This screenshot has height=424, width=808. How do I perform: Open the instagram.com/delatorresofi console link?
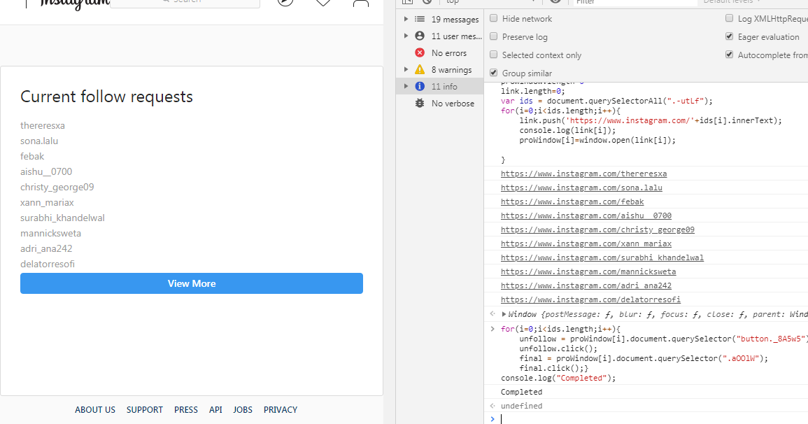pos(590,299)
